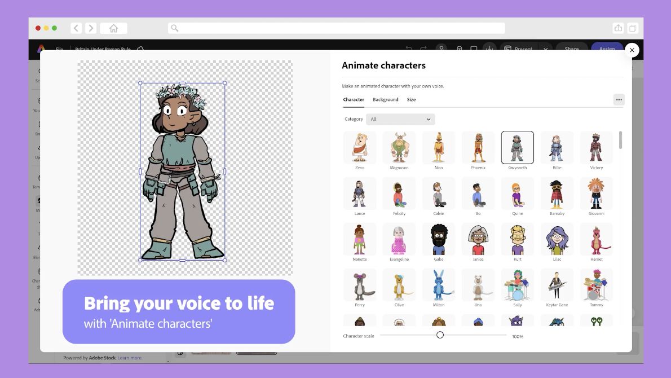Click the browser back arrow icon
Image resolution: width=671 pixels, height=378 pixels.
[76, 28]
